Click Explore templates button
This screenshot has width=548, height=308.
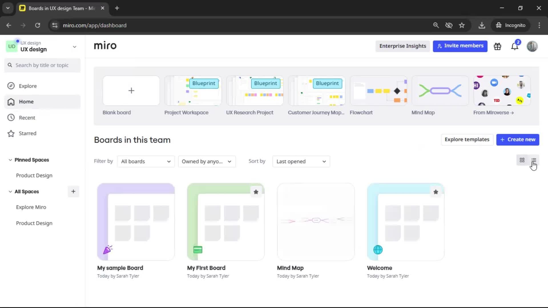click(x=467, y=139)
